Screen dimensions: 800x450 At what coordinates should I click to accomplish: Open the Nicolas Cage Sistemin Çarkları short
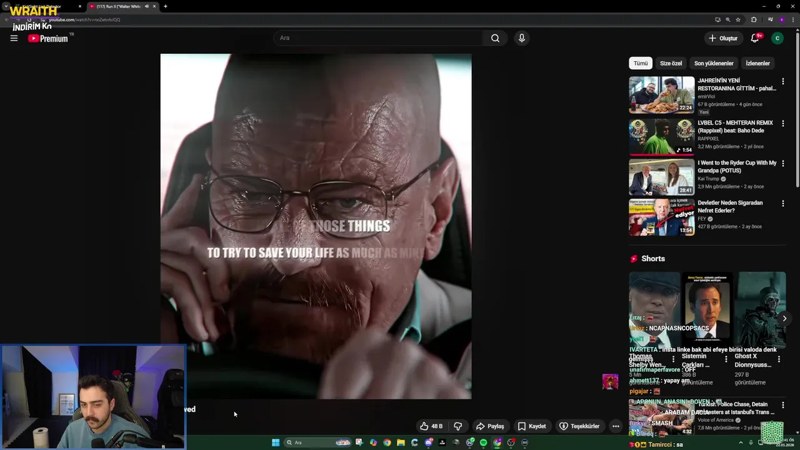pos(707,309)
